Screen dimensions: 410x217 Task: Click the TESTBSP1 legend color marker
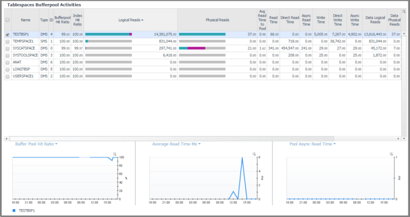point(14,211)
